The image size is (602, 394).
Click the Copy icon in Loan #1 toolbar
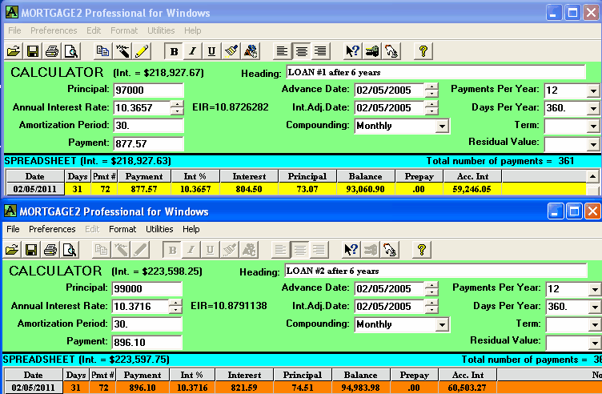point(103,50)
